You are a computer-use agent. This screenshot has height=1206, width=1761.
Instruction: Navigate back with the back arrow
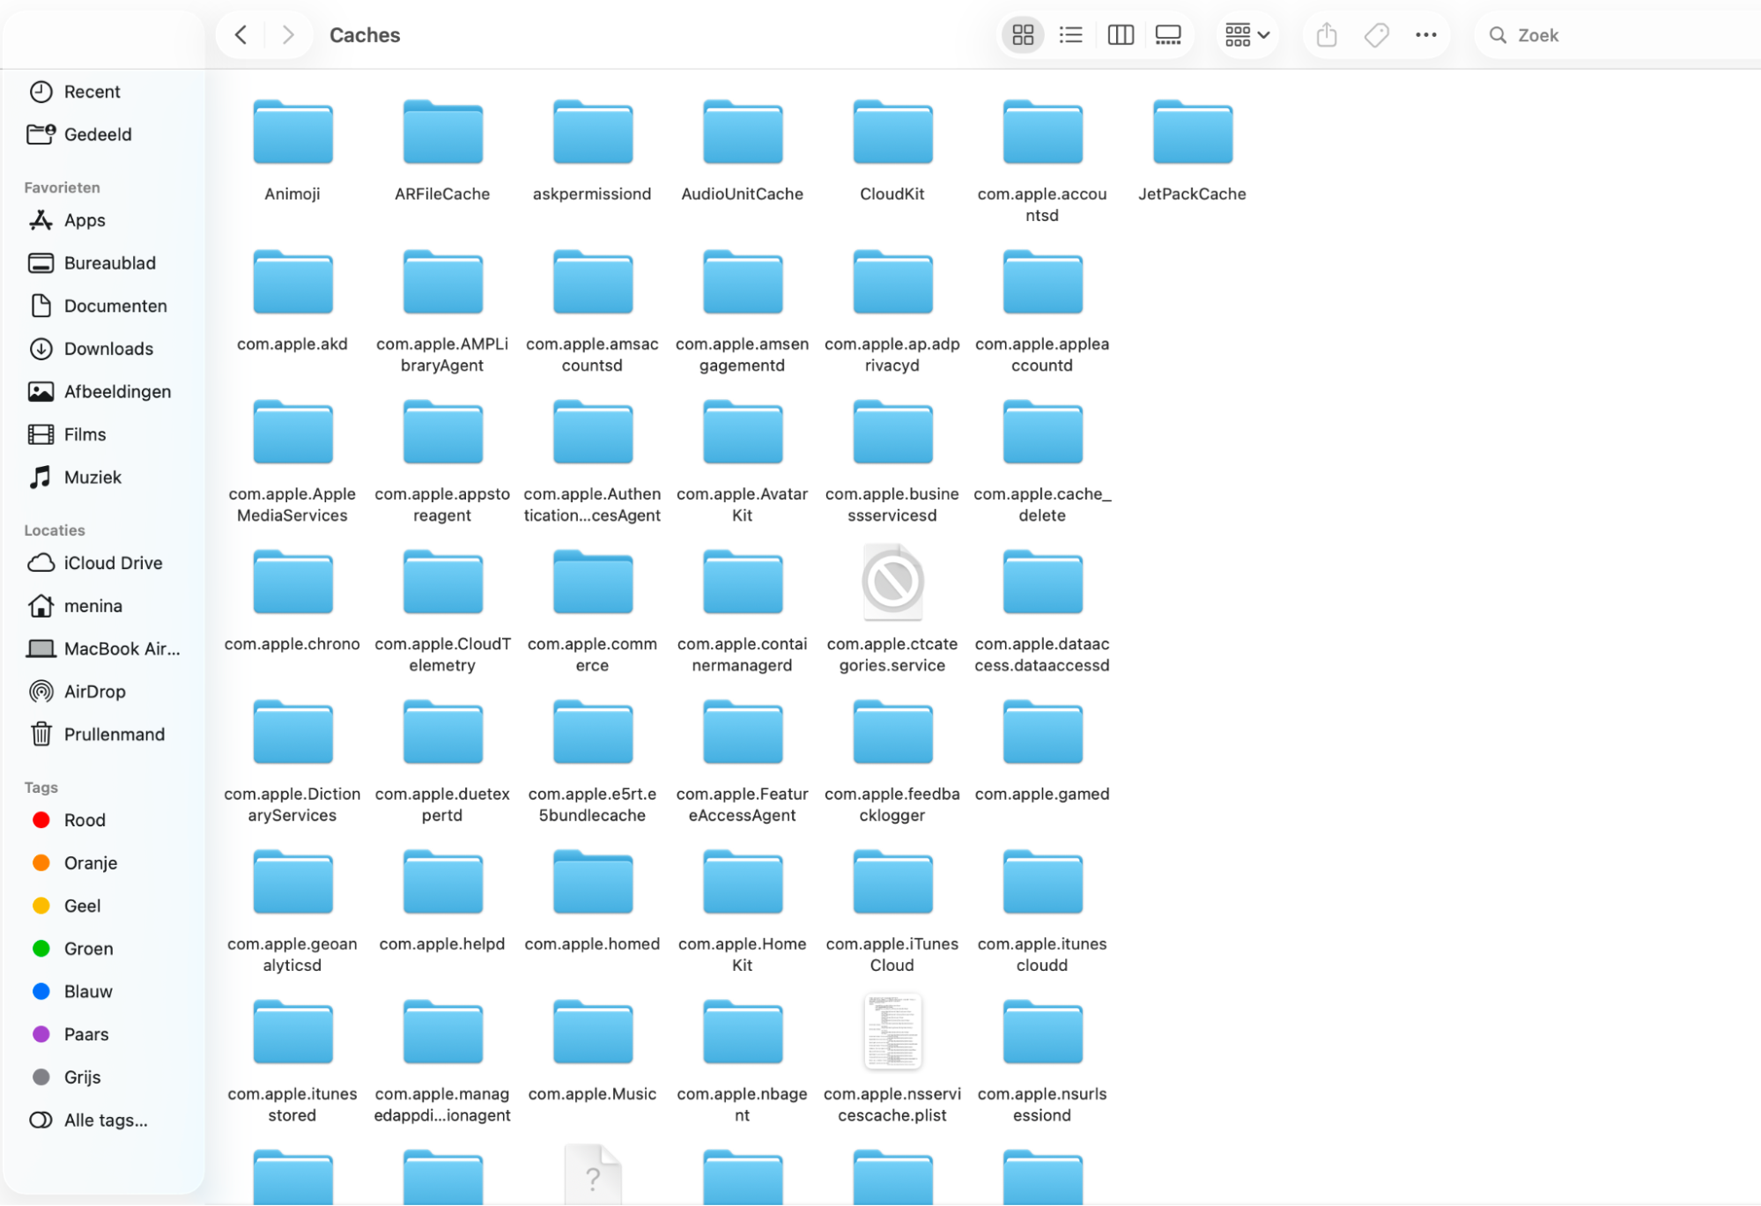tap(240, 34)
